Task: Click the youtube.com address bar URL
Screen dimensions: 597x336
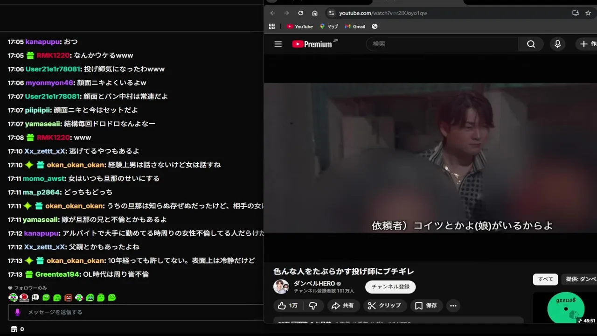Action: point(383,13)
